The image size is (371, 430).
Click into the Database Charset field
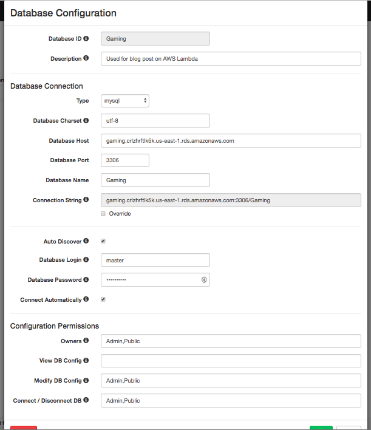coord(155,121)
